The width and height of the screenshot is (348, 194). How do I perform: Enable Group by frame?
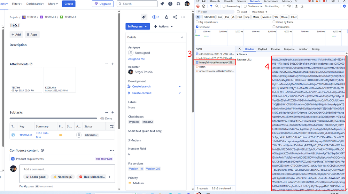[x=274, y=22]
